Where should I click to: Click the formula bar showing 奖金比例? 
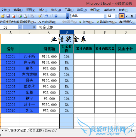86,27
